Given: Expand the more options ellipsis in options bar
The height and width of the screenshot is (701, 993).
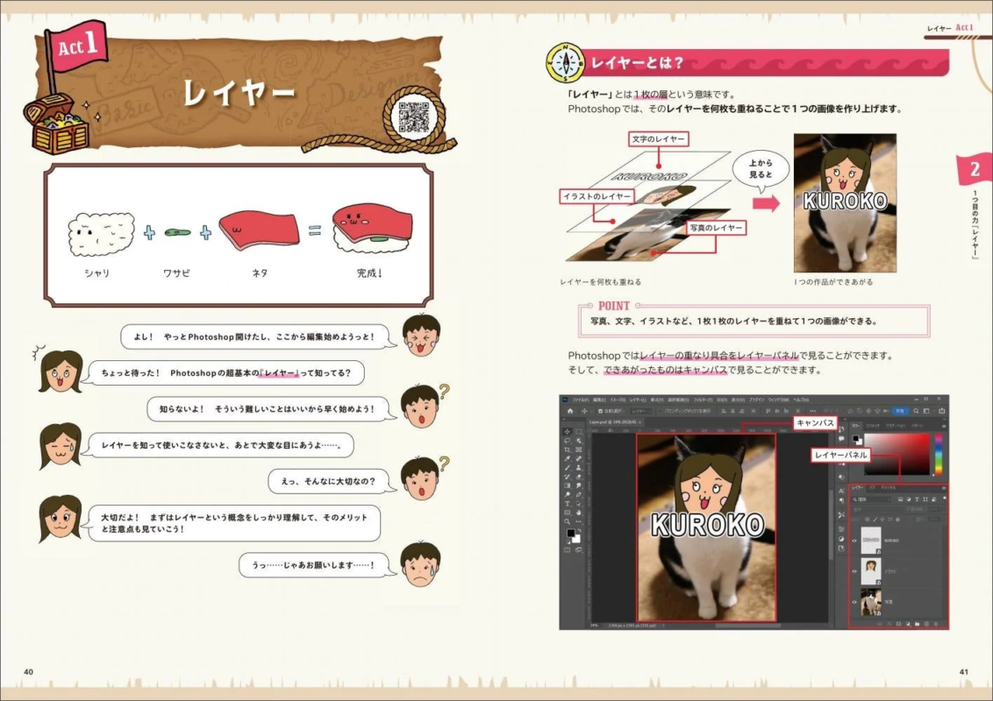Looking at the screenshot, I should tap(813, 410).
